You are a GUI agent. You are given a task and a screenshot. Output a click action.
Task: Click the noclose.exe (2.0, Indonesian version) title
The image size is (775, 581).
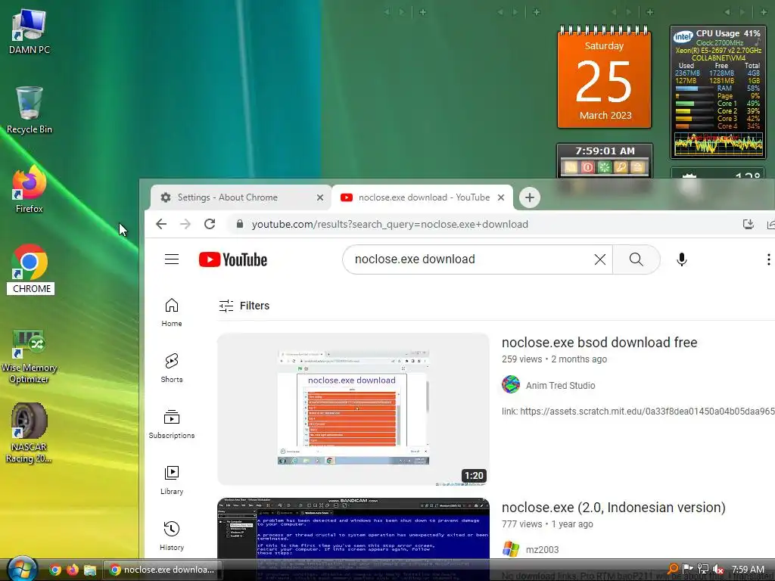coord(613,508)
